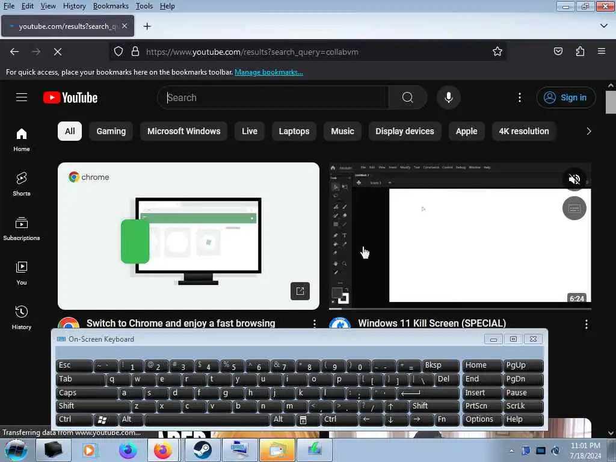This screenshot has height=462, width=616.
Task: List all tabs dropdown
Action: click(604, 26)
